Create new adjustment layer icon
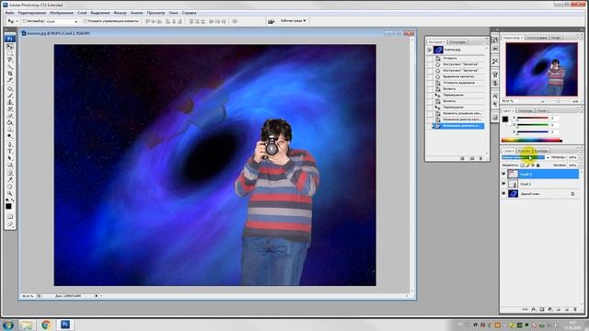 [x=550, y=309]
